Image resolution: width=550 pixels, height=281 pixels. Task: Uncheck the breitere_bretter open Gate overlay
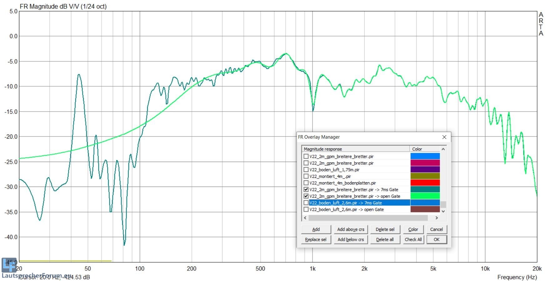tap(306, 196)
